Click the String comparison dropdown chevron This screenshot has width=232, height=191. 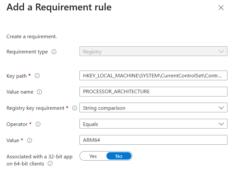point(221,108)
